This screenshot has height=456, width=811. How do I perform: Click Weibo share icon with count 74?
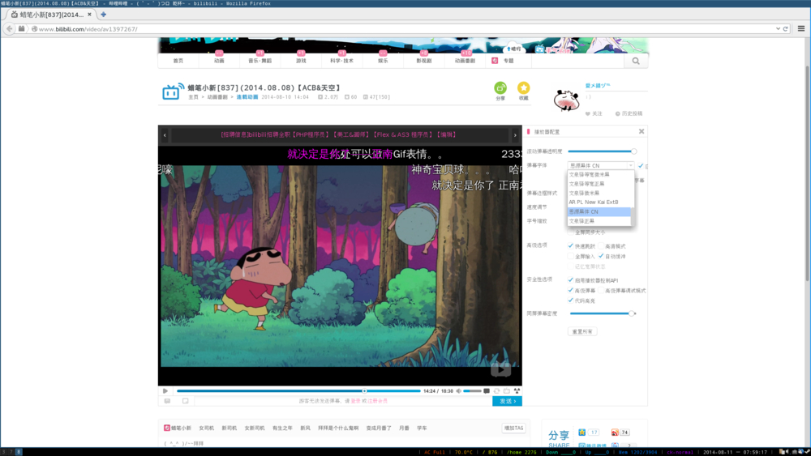point(615,433)
